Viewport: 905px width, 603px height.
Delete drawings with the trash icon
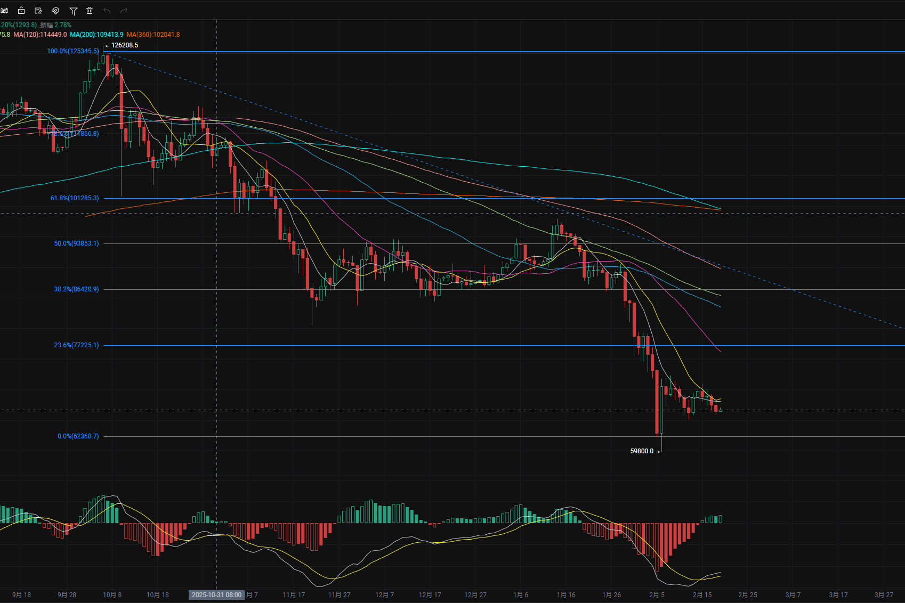coord(90,11)
